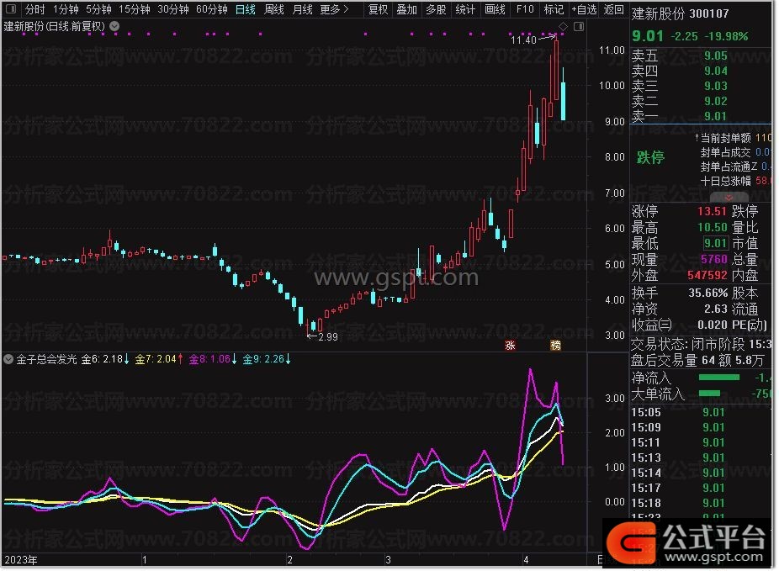
Task: Click the 金7 indicator value label
Action: click(x=159, y=359)
